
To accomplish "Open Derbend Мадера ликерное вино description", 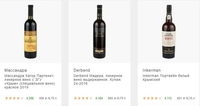I will coord(98,80).
